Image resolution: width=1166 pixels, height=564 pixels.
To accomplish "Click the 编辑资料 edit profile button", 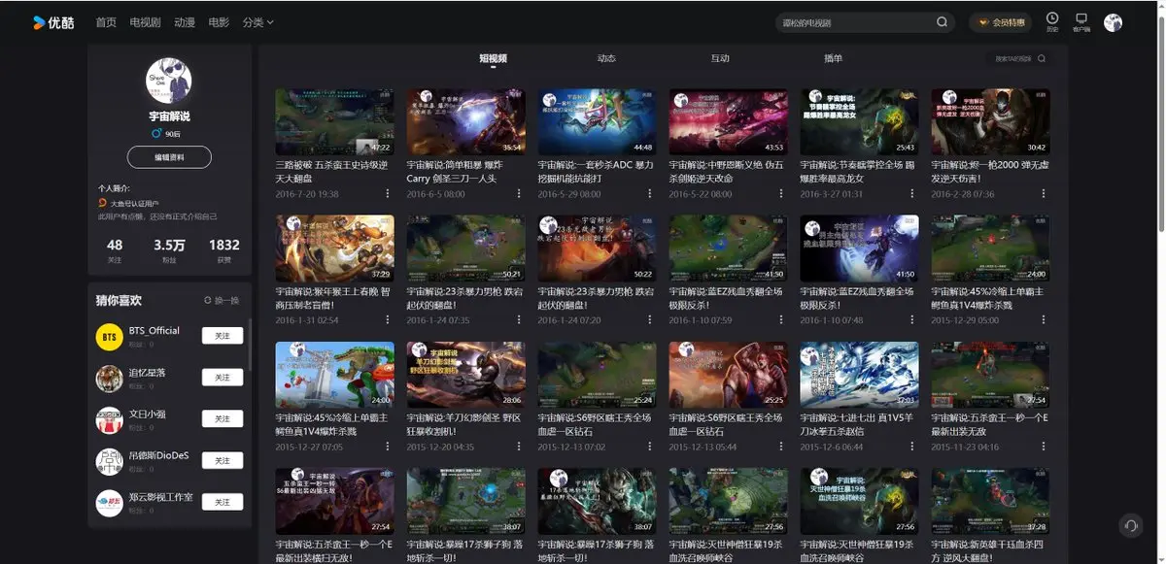I will (169, 157).
